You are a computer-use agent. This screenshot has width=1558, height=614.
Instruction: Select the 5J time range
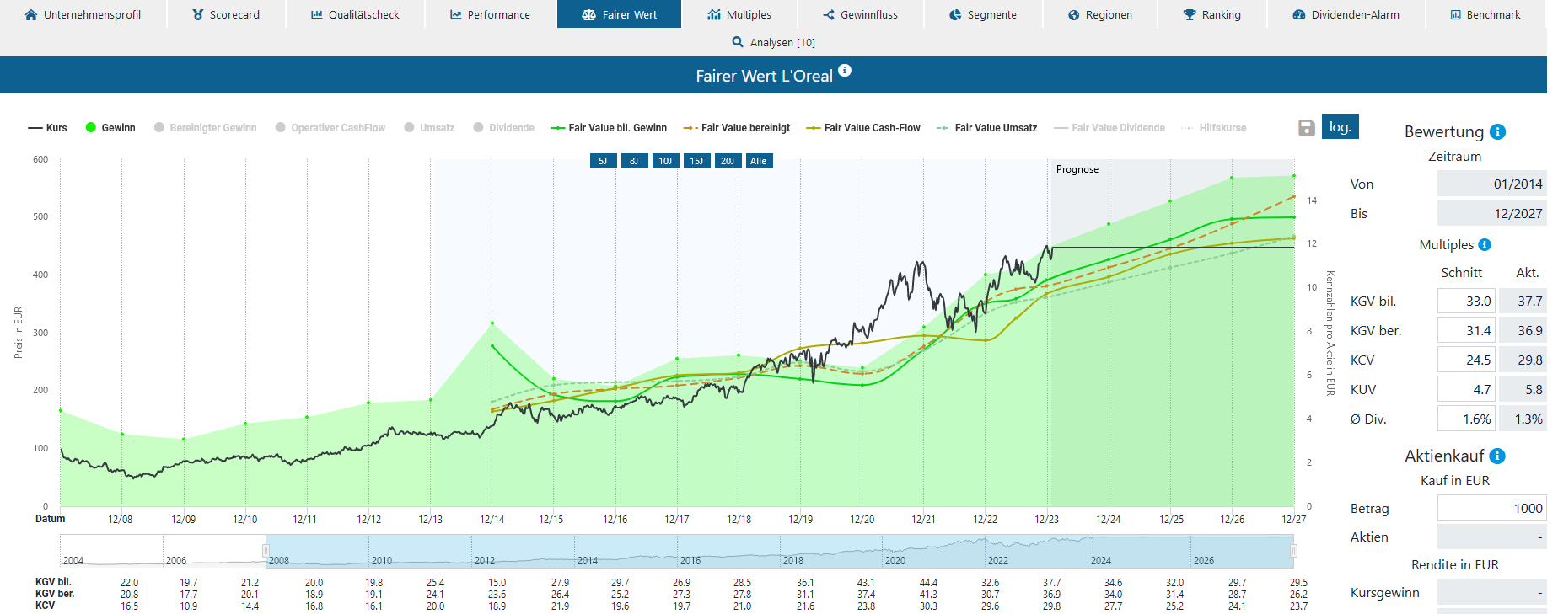[x=603, y=161]
